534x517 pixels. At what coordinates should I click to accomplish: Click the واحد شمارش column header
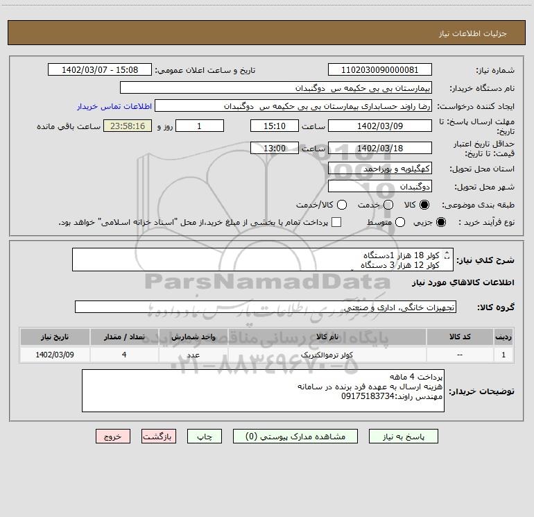tap(193, 337)
